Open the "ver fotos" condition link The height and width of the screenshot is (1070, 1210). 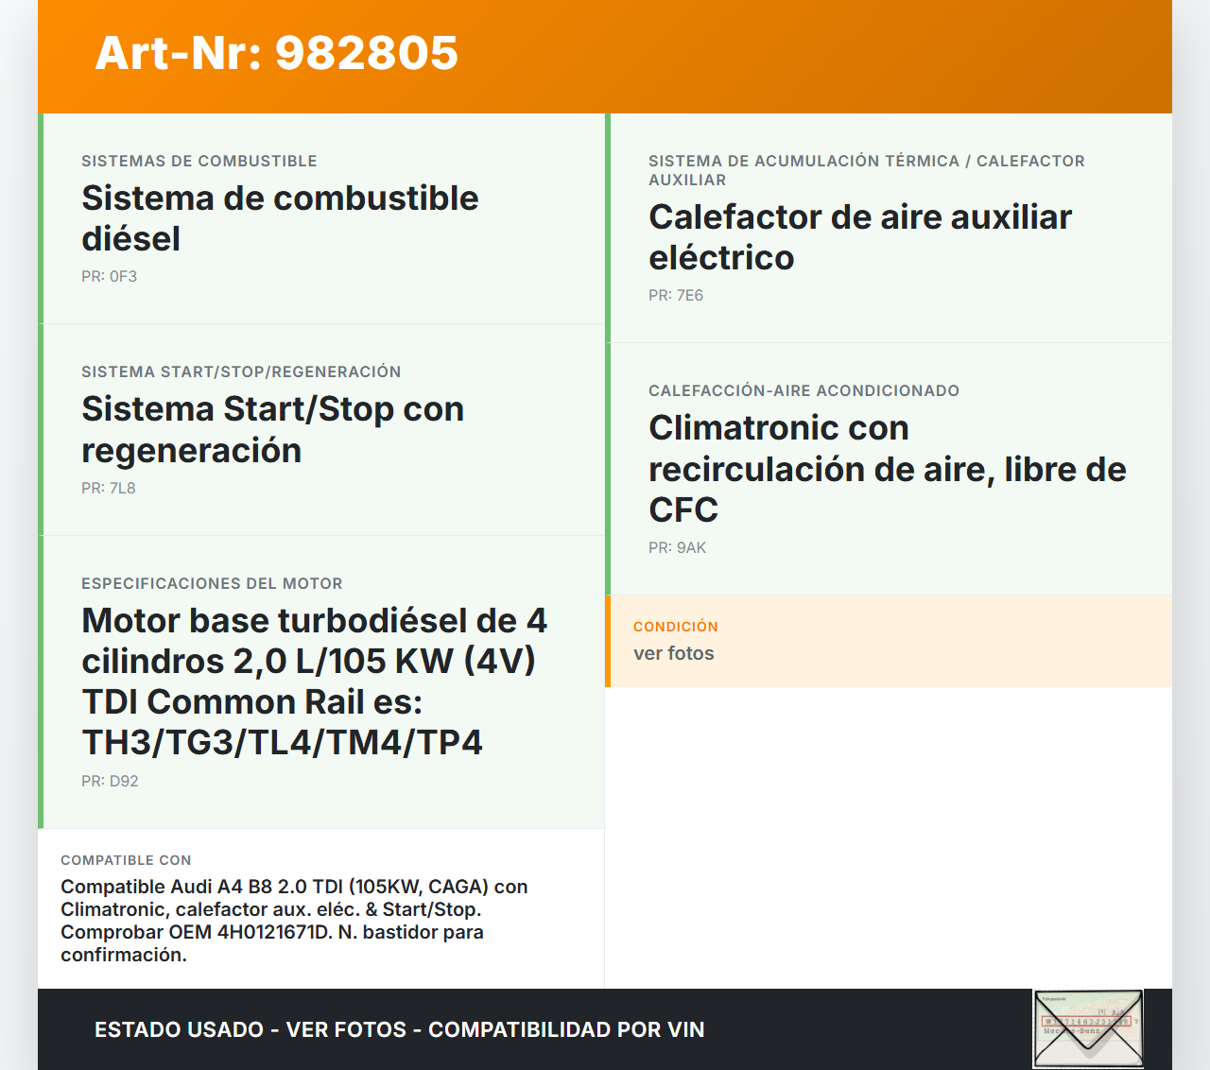pyautogui.click(x=673, y=653)
